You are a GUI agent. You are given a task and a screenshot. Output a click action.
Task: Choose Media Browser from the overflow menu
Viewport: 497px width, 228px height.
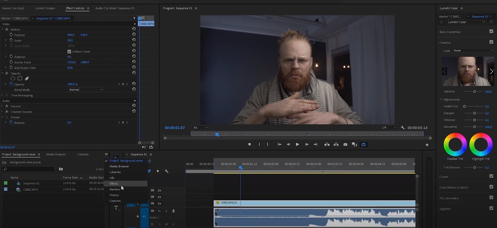(126, 166)
